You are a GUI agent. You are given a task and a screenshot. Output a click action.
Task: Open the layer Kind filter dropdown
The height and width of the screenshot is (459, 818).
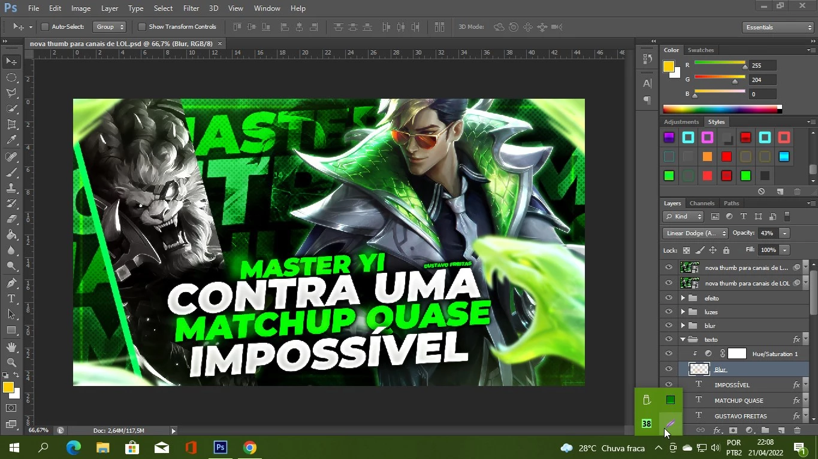[683, 217]
